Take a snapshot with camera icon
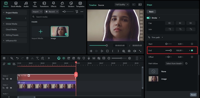 pyautogui.click(x=129, y=51)
